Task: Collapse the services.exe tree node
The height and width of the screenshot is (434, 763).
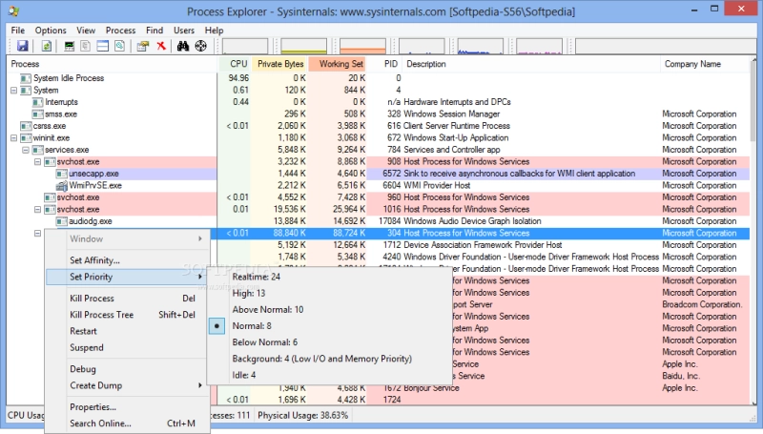Action: [26, 150]
